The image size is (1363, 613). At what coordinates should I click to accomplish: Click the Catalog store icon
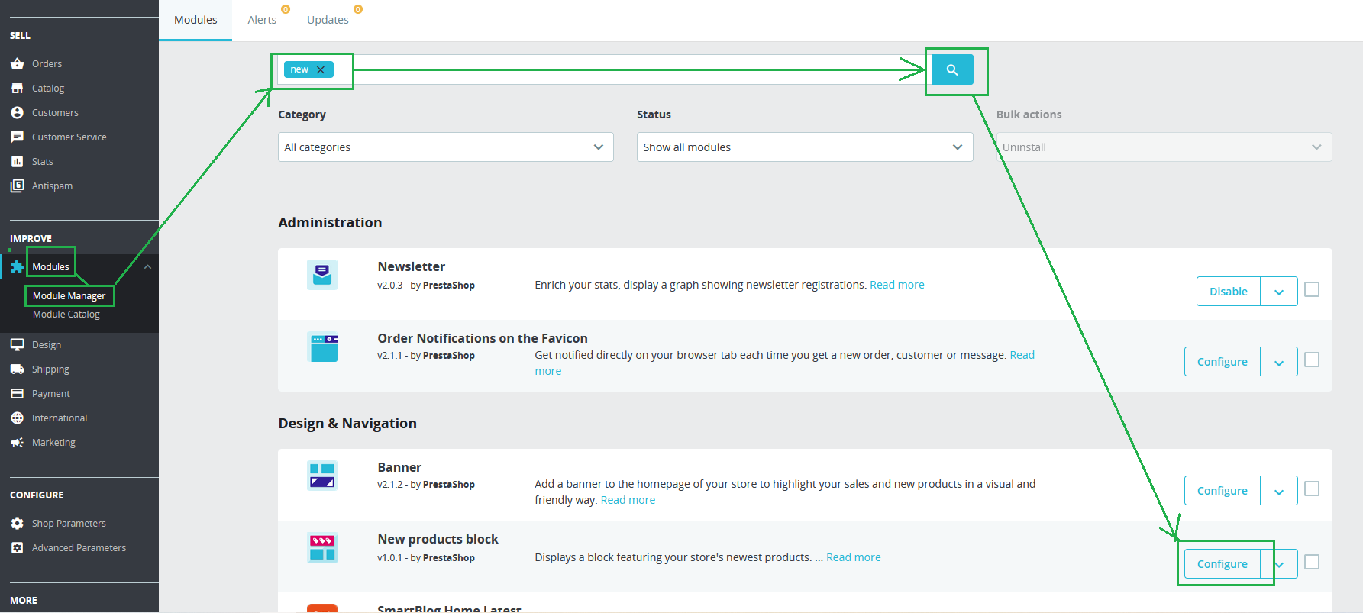(x=17, y=88)
